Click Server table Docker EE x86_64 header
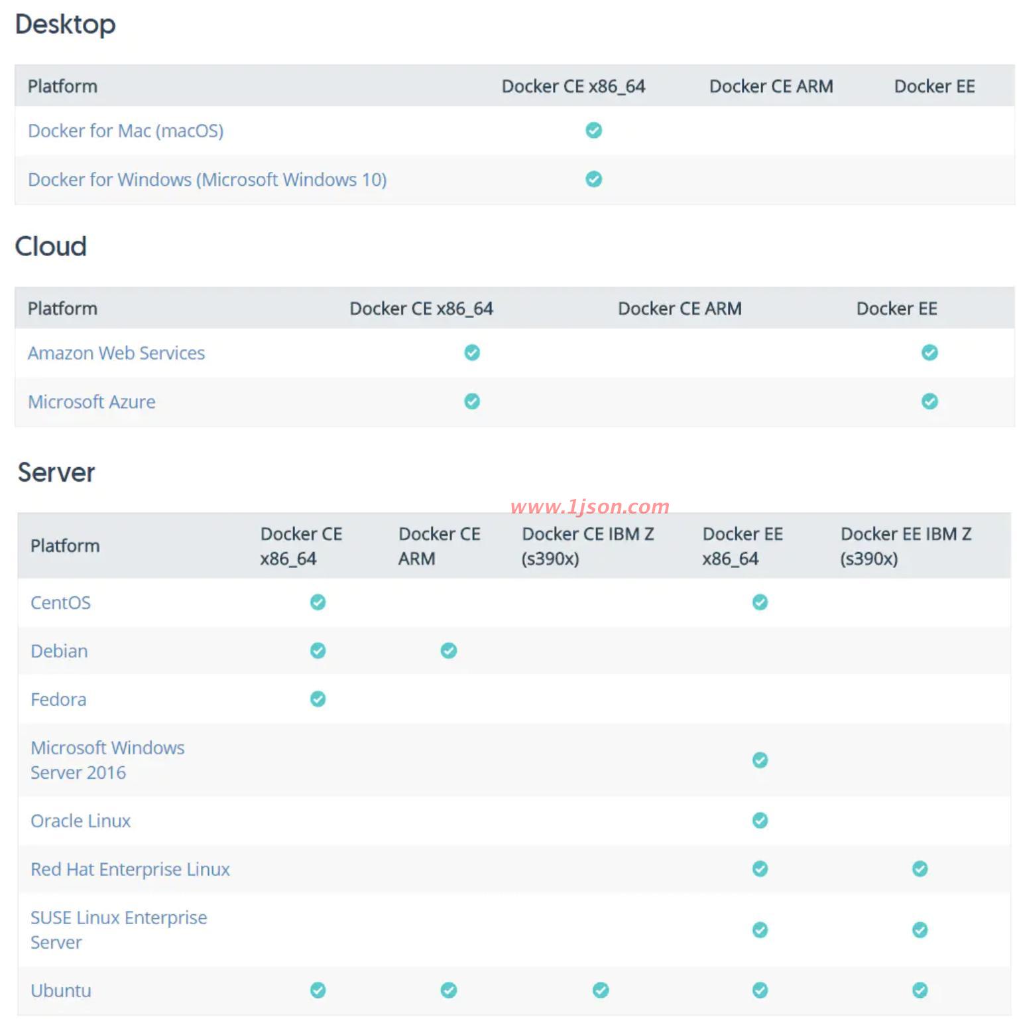This screenshot has height=1027, width=1017. (x=743, y=546)
